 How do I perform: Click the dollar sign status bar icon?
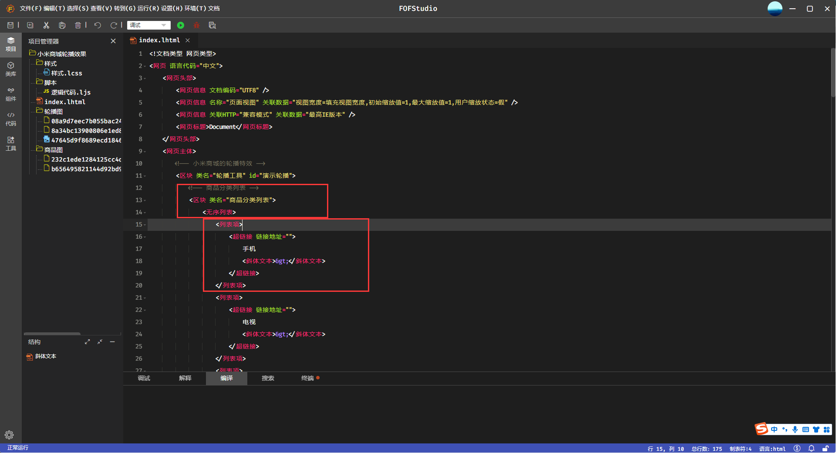coord(797,448)
